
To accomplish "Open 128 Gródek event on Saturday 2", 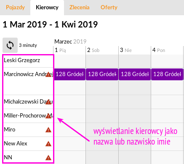I will pyautogui.click(x=102, y=74).
